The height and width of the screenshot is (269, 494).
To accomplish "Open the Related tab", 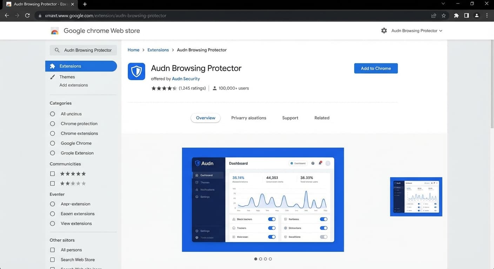I will pyautogui.click(x=321, y=118).
